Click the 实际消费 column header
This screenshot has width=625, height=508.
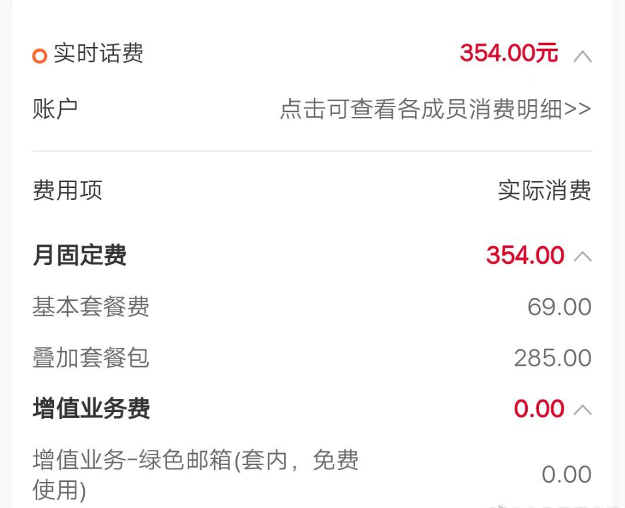pos(545,191)
